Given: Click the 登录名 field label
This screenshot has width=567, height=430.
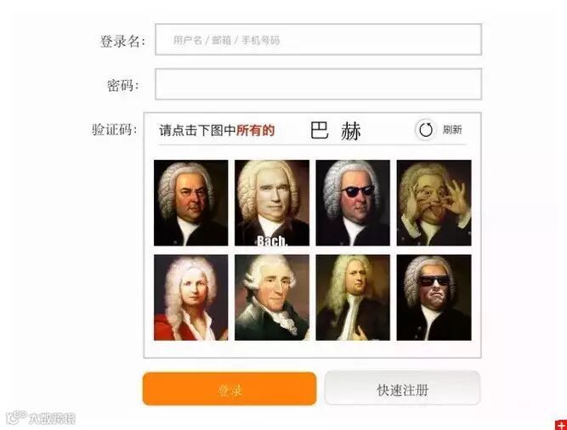Looking at the screenshot, I should tap(122, 41).
